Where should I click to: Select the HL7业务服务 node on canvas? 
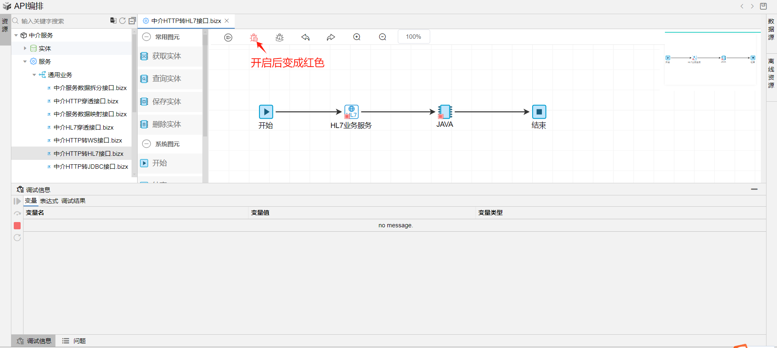click(351, 112)
